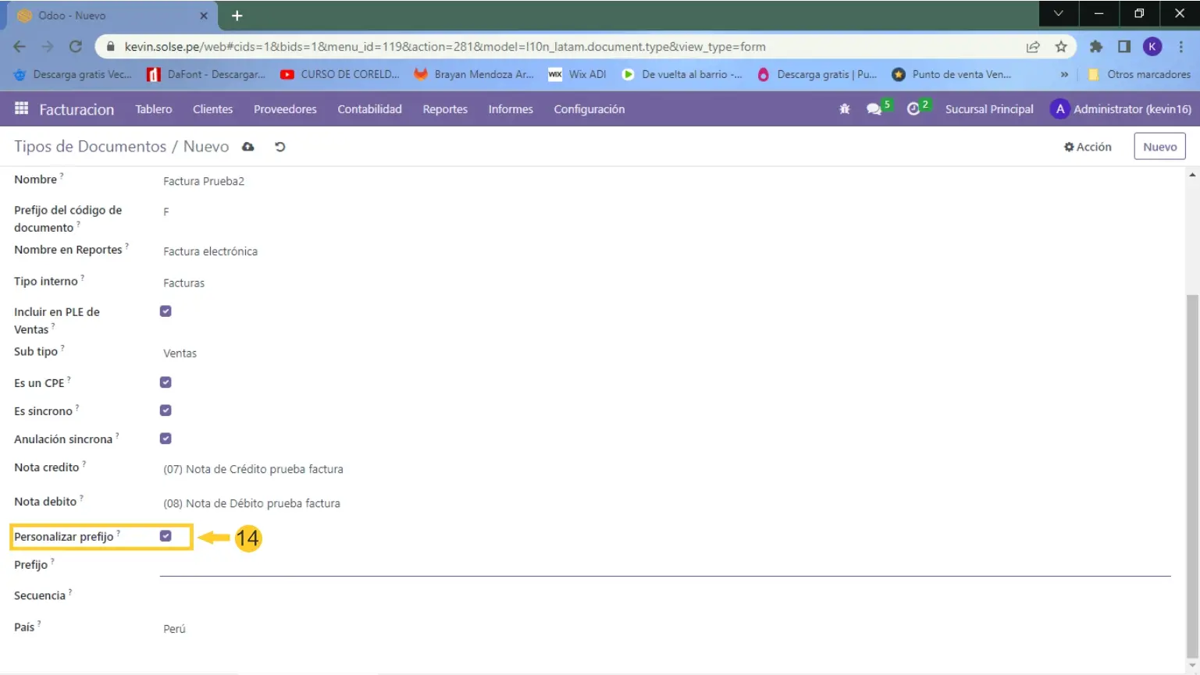Open the Configuración menu
The width and height of the screenshot is (1200, 675).
(x=589, y=109)
